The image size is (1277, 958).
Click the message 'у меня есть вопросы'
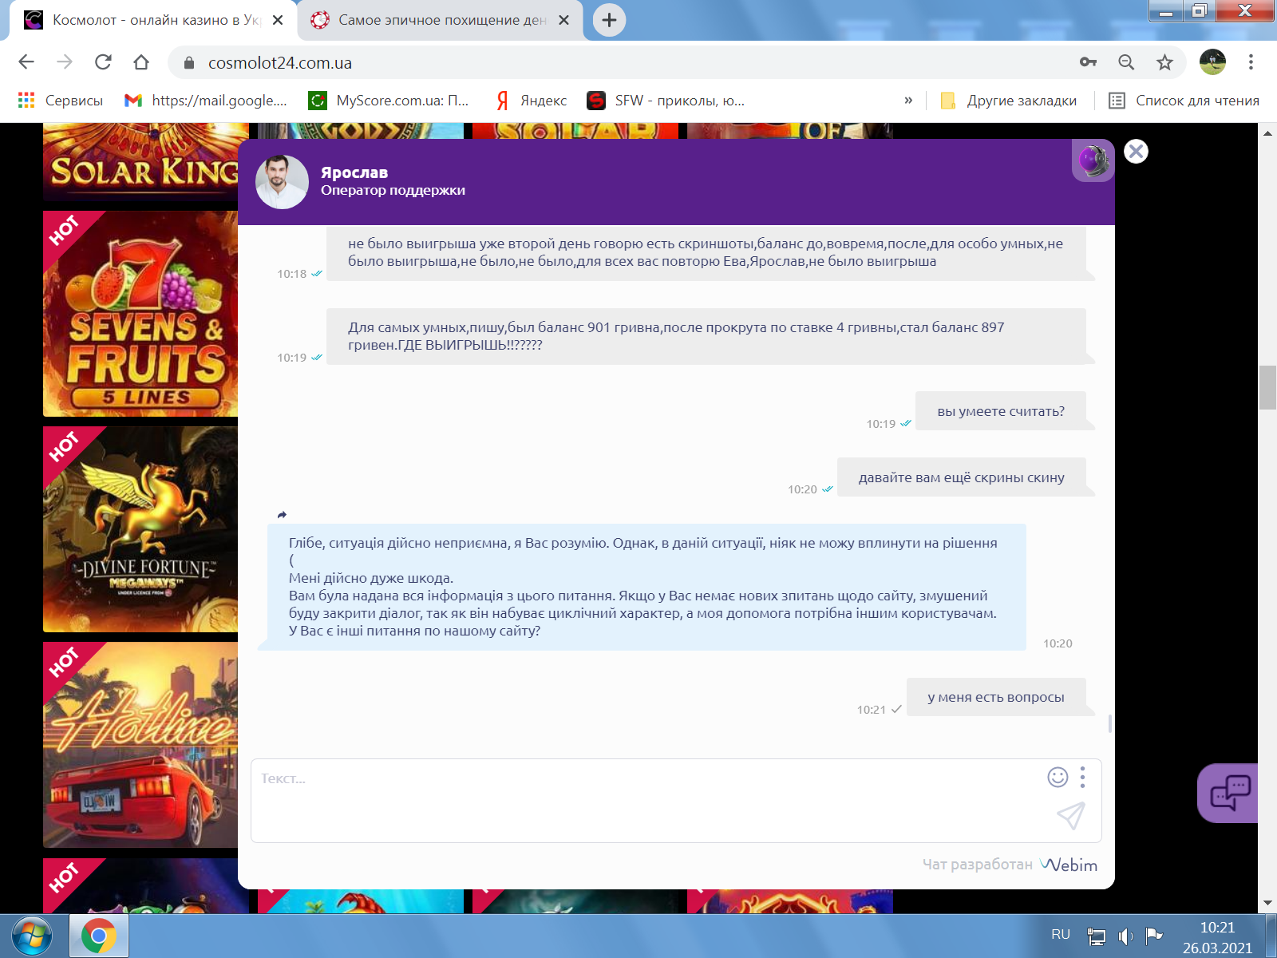(x=996, y=697)
